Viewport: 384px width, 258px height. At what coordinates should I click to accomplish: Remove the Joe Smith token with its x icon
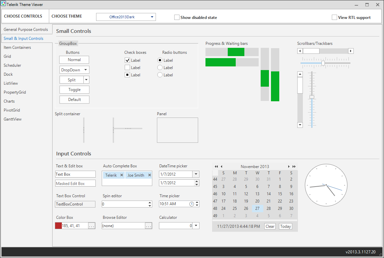pyautogui.click(x=149, y=175)
